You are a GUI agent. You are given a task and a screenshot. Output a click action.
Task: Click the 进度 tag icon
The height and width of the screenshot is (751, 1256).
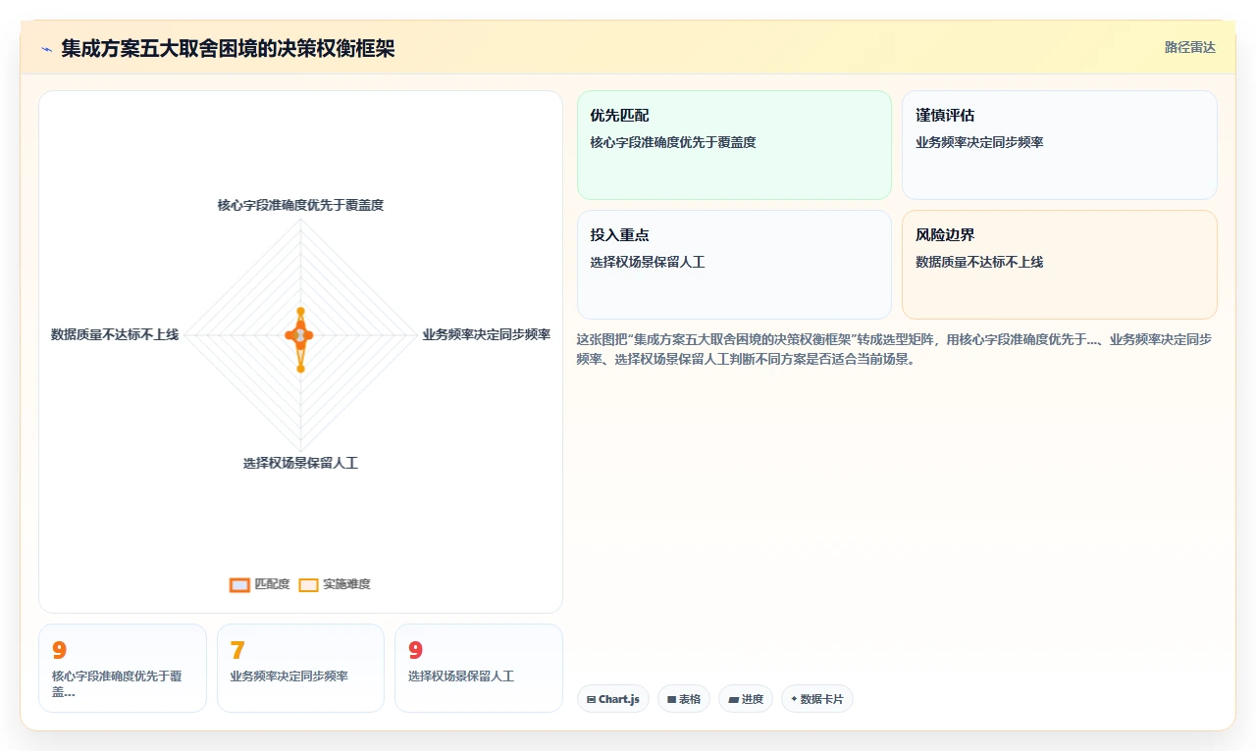[733, 700]
